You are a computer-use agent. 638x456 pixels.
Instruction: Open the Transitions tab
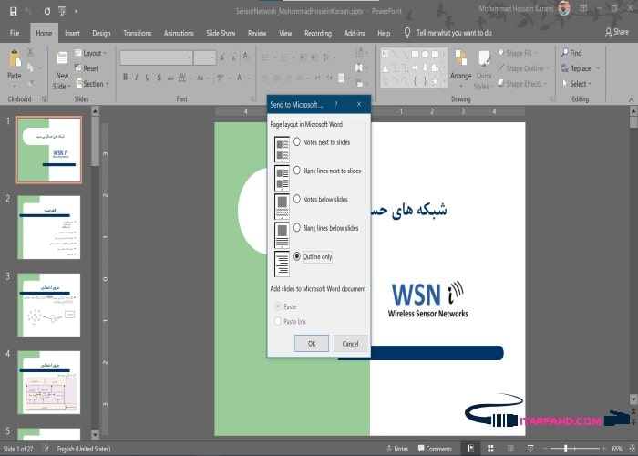click(x=137, y=33)
